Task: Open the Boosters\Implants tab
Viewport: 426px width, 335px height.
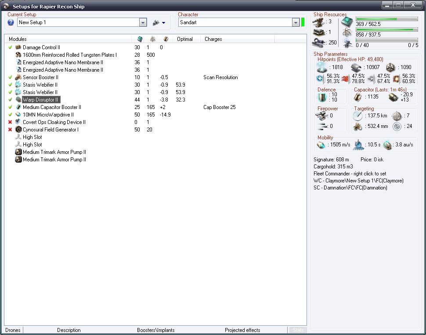Action: pyautogui.click(x=155, y=330)
